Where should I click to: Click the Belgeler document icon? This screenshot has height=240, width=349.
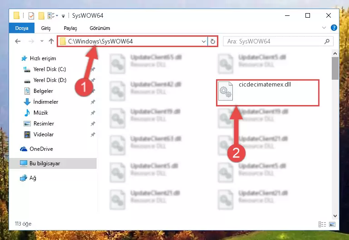tap(27, 91)
